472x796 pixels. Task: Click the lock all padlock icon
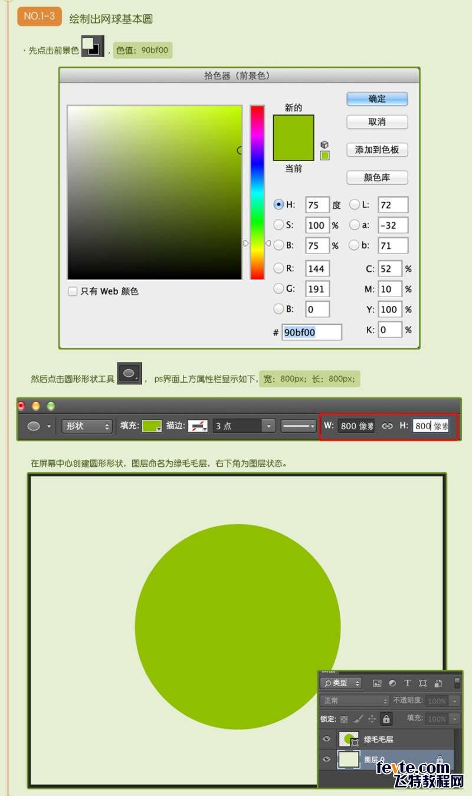386,719
